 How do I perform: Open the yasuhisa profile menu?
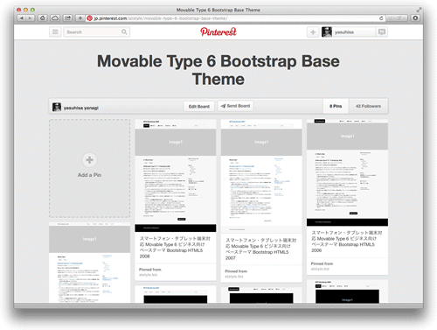click(348, 32)
